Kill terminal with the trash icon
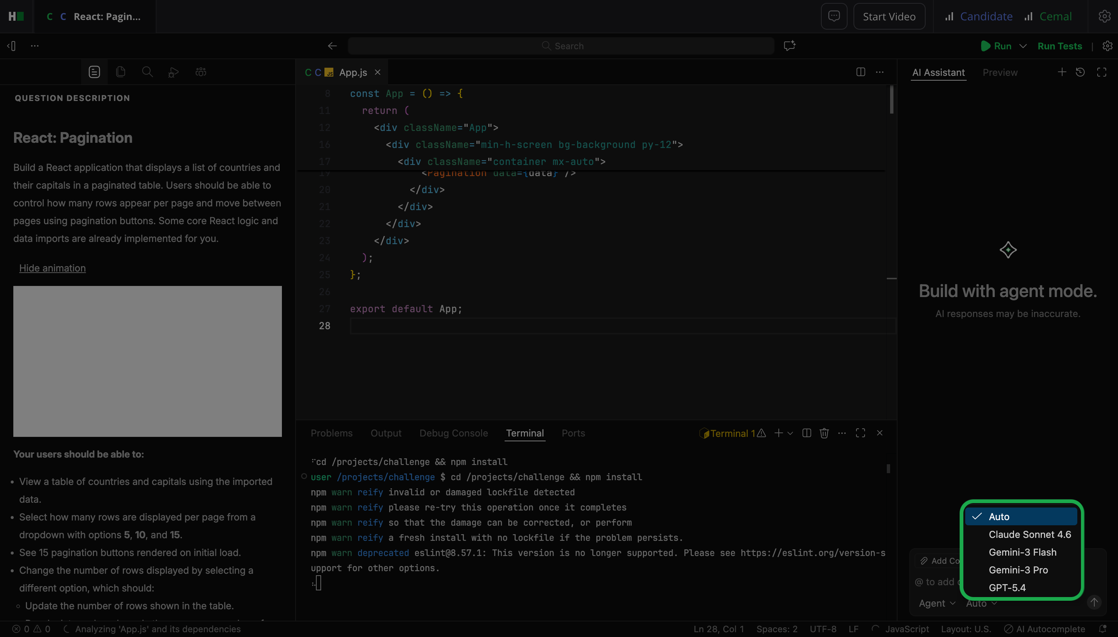The image size is (1118, 637). coord(824,433)
